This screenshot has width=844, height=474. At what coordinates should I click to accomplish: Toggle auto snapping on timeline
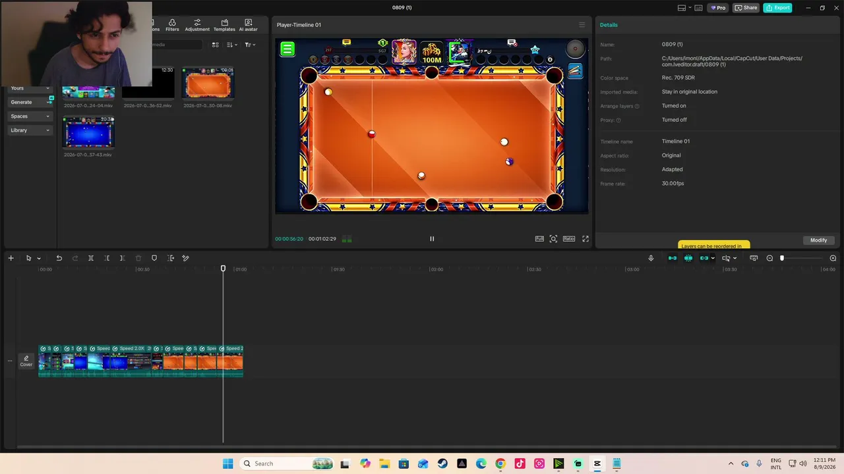click(x=688, y=258)
